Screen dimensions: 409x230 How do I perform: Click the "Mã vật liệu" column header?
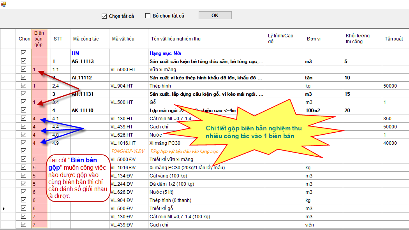(x=129, y=39)
